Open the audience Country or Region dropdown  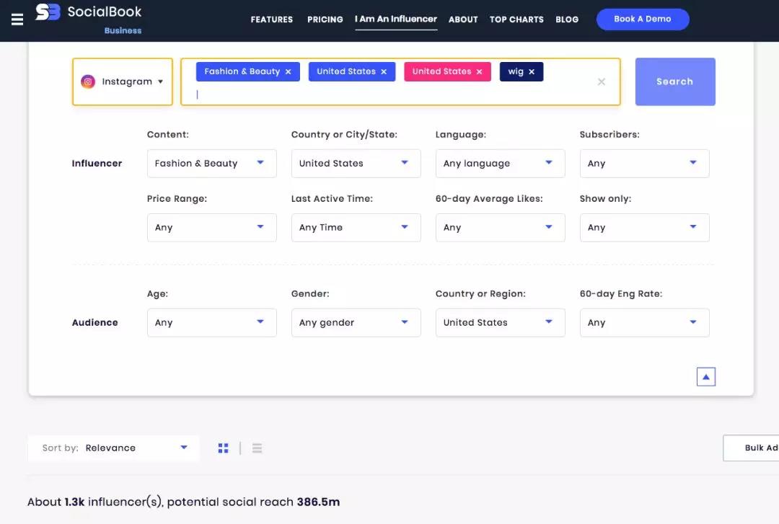click(x=501, y=322)
